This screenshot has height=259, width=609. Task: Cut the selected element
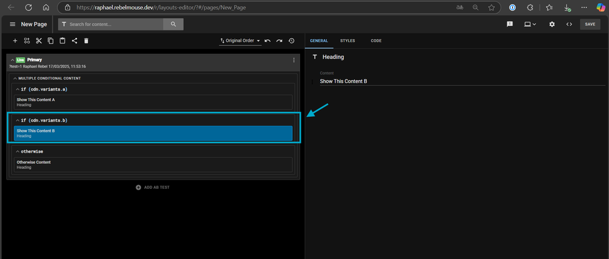coord(39,40)
